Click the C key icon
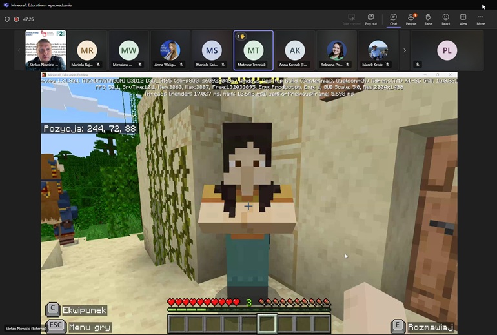 [x=53, y=309]
